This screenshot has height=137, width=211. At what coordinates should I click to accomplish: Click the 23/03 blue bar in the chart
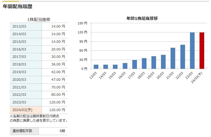point(192,51)
